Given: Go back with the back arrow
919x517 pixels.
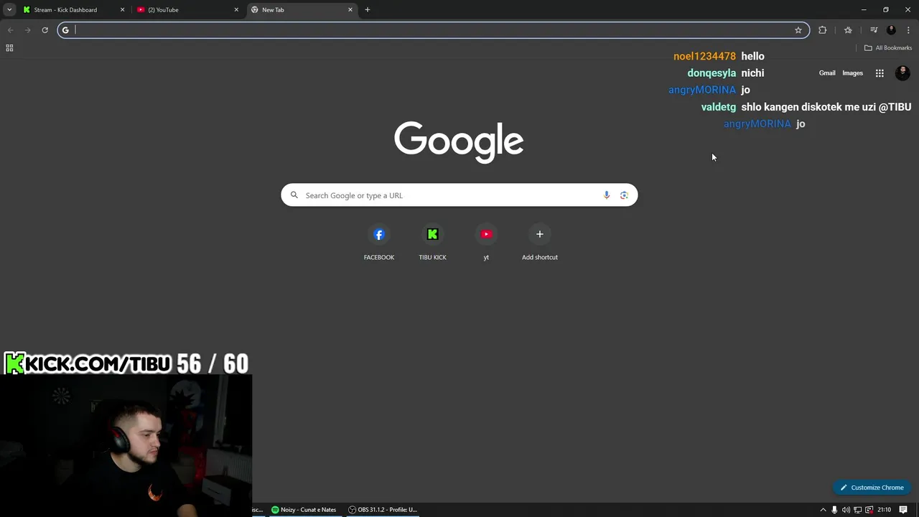Looking at the screenshot, I should (x=11, y=30).
